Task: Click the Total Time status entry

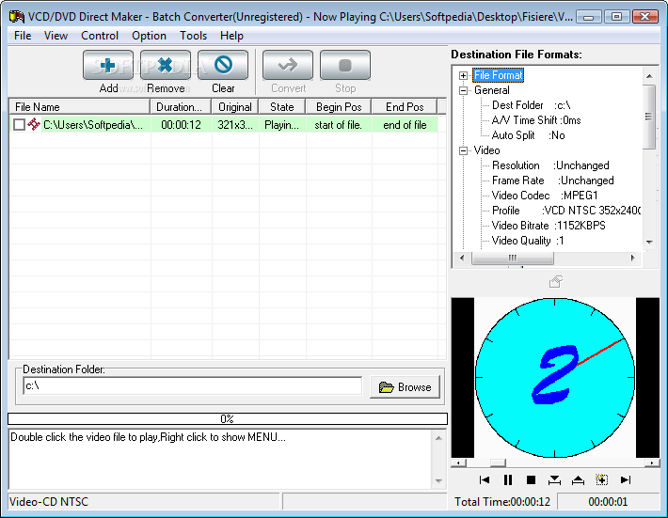Action: (502, 502)
